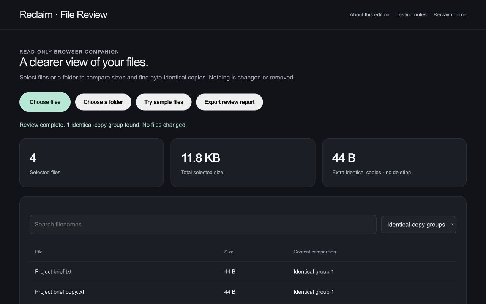
Task: Go to Testing notes
Action: [412, 14]
